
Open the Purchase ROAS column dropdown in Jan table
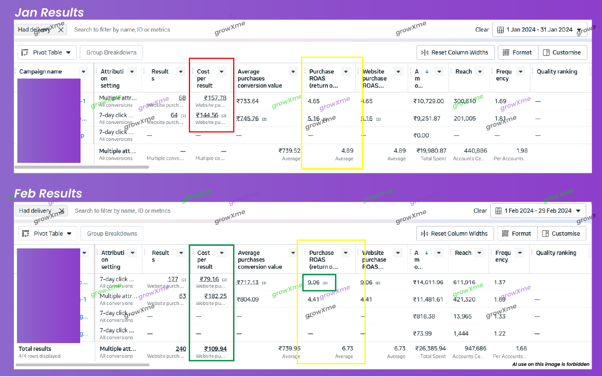click(x=345, y=71)
